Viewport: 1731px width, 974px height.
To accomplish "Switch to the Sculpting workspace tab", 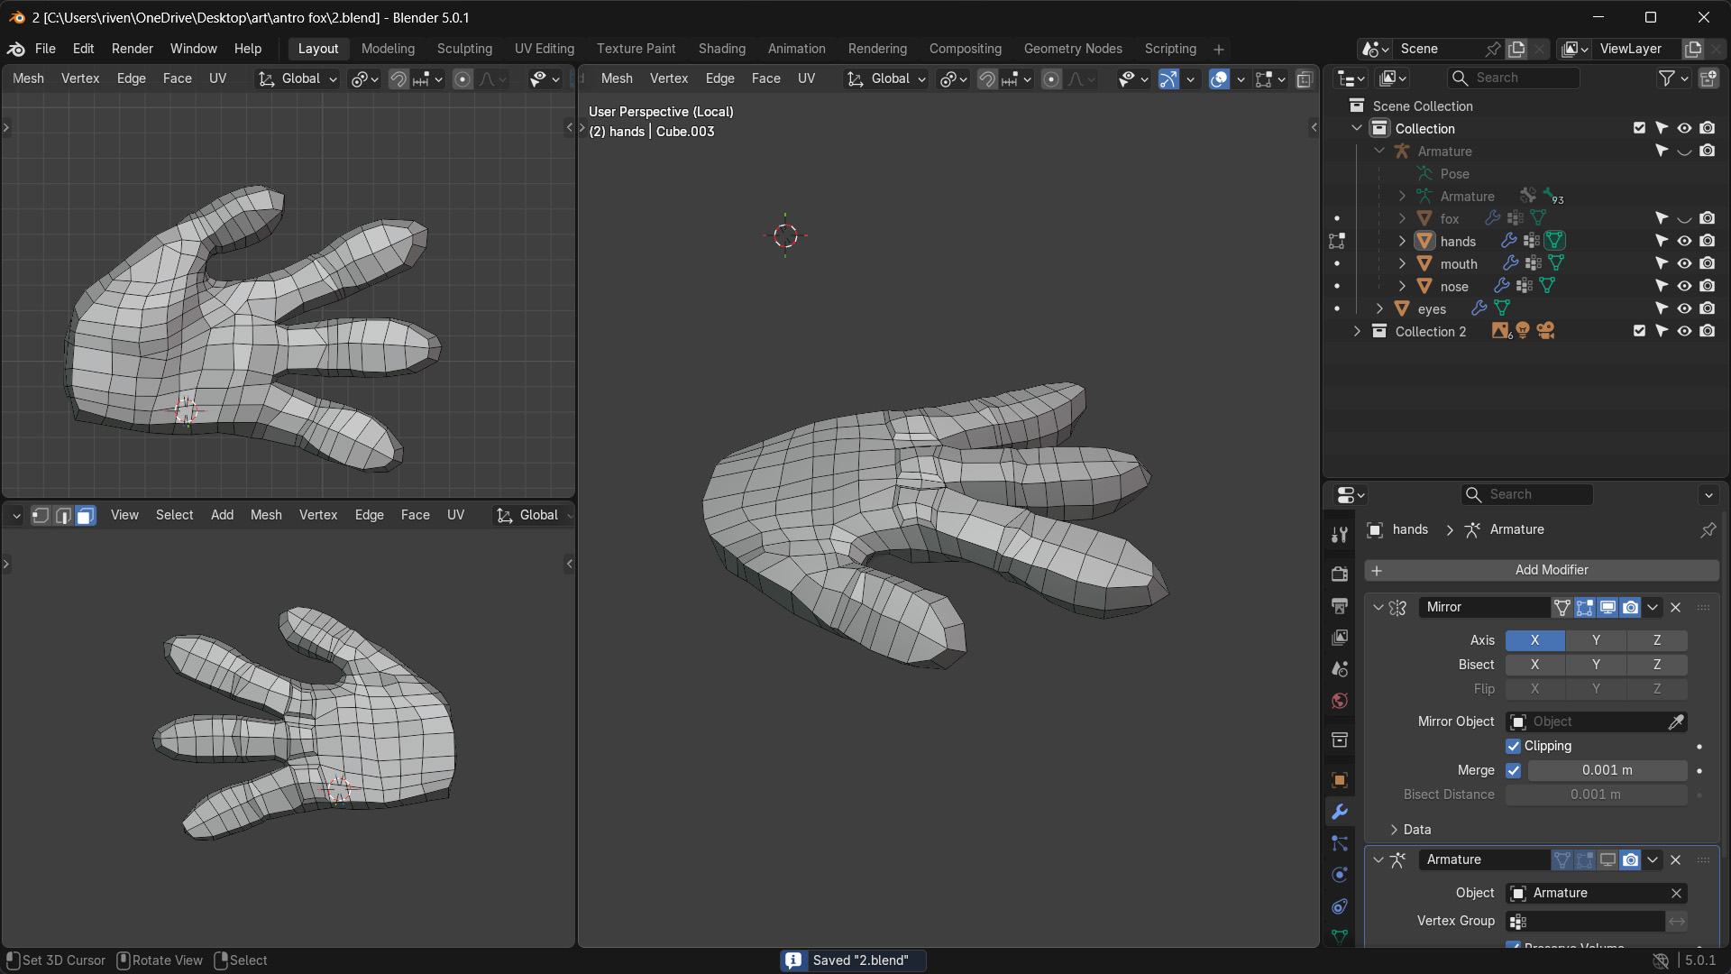I will click(x=464, y=49).
